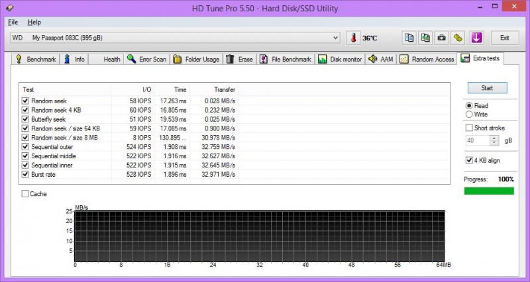Click the copy screenshot to clipboard icon
This screenshot has width=530, height=282.
point(425,38)
